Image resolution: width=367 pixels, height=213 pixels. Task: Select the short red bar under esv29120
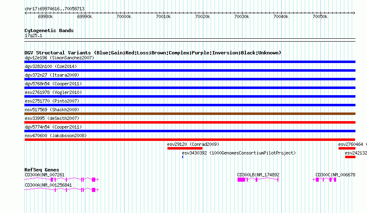[185, 148]
